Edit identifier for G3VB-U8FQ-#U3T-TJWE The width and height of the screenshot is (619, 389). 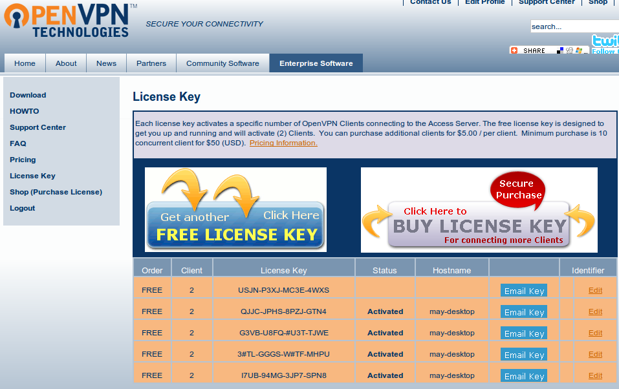(595, 333)
